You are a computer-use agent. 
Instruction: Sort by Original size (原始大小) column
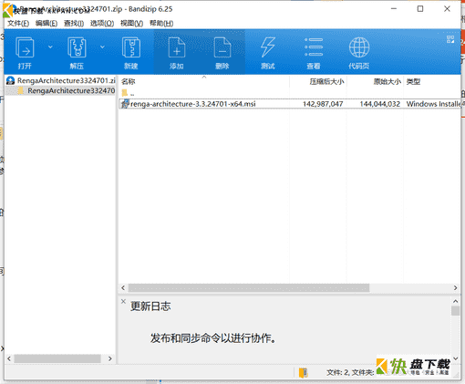[375, 81]
